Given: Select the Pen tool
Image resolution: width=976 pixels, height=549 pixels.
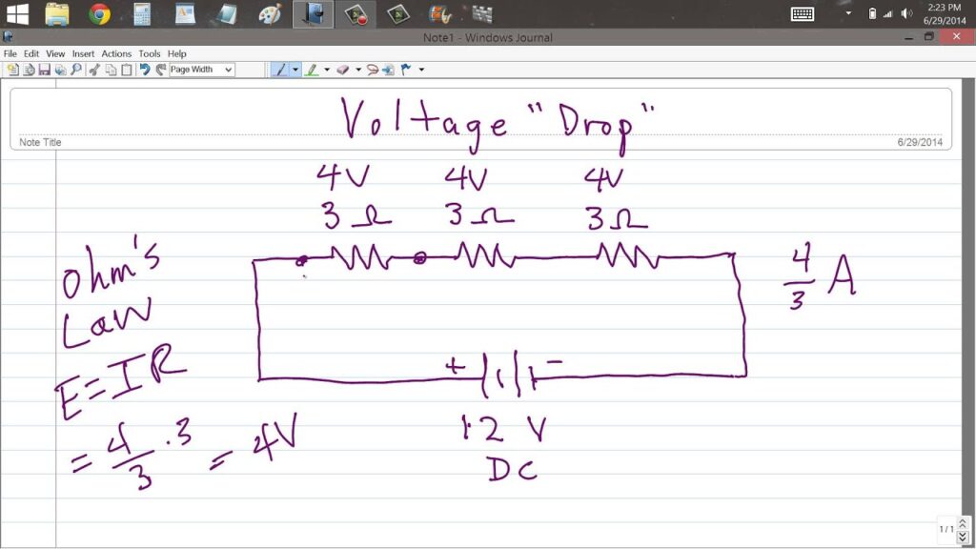Looking at the screenshot, I should (283, 69).
